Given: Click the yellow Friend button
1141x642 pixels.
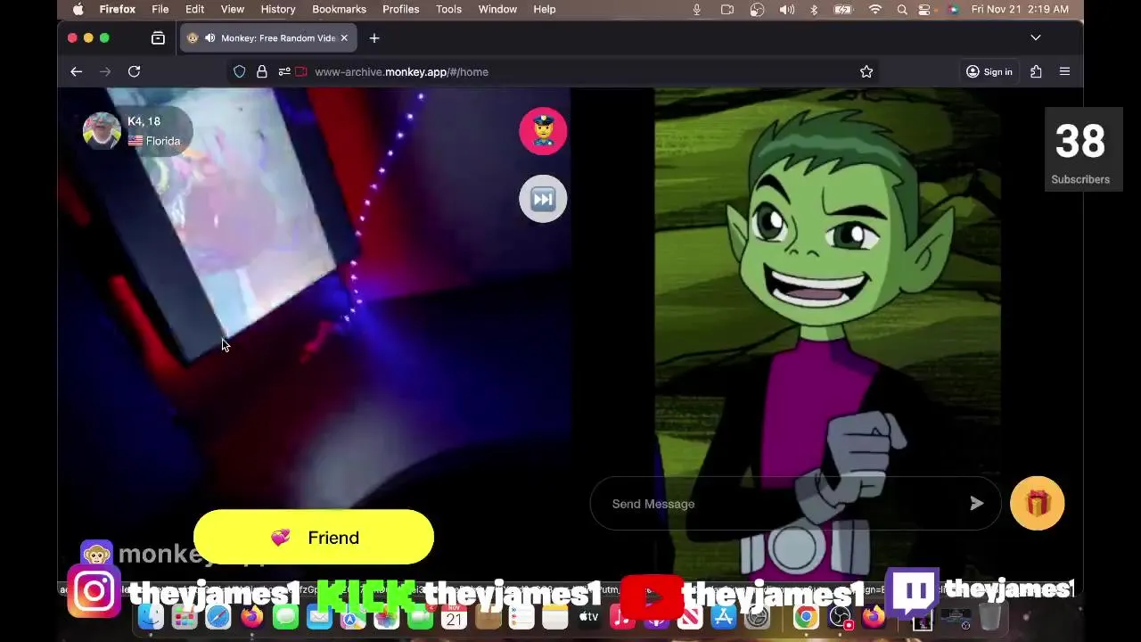Looking at the screenshot, I should [x=314, y=538].
